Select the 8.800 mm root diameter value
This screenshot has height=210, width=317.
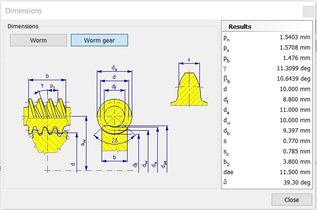[296, 100]
